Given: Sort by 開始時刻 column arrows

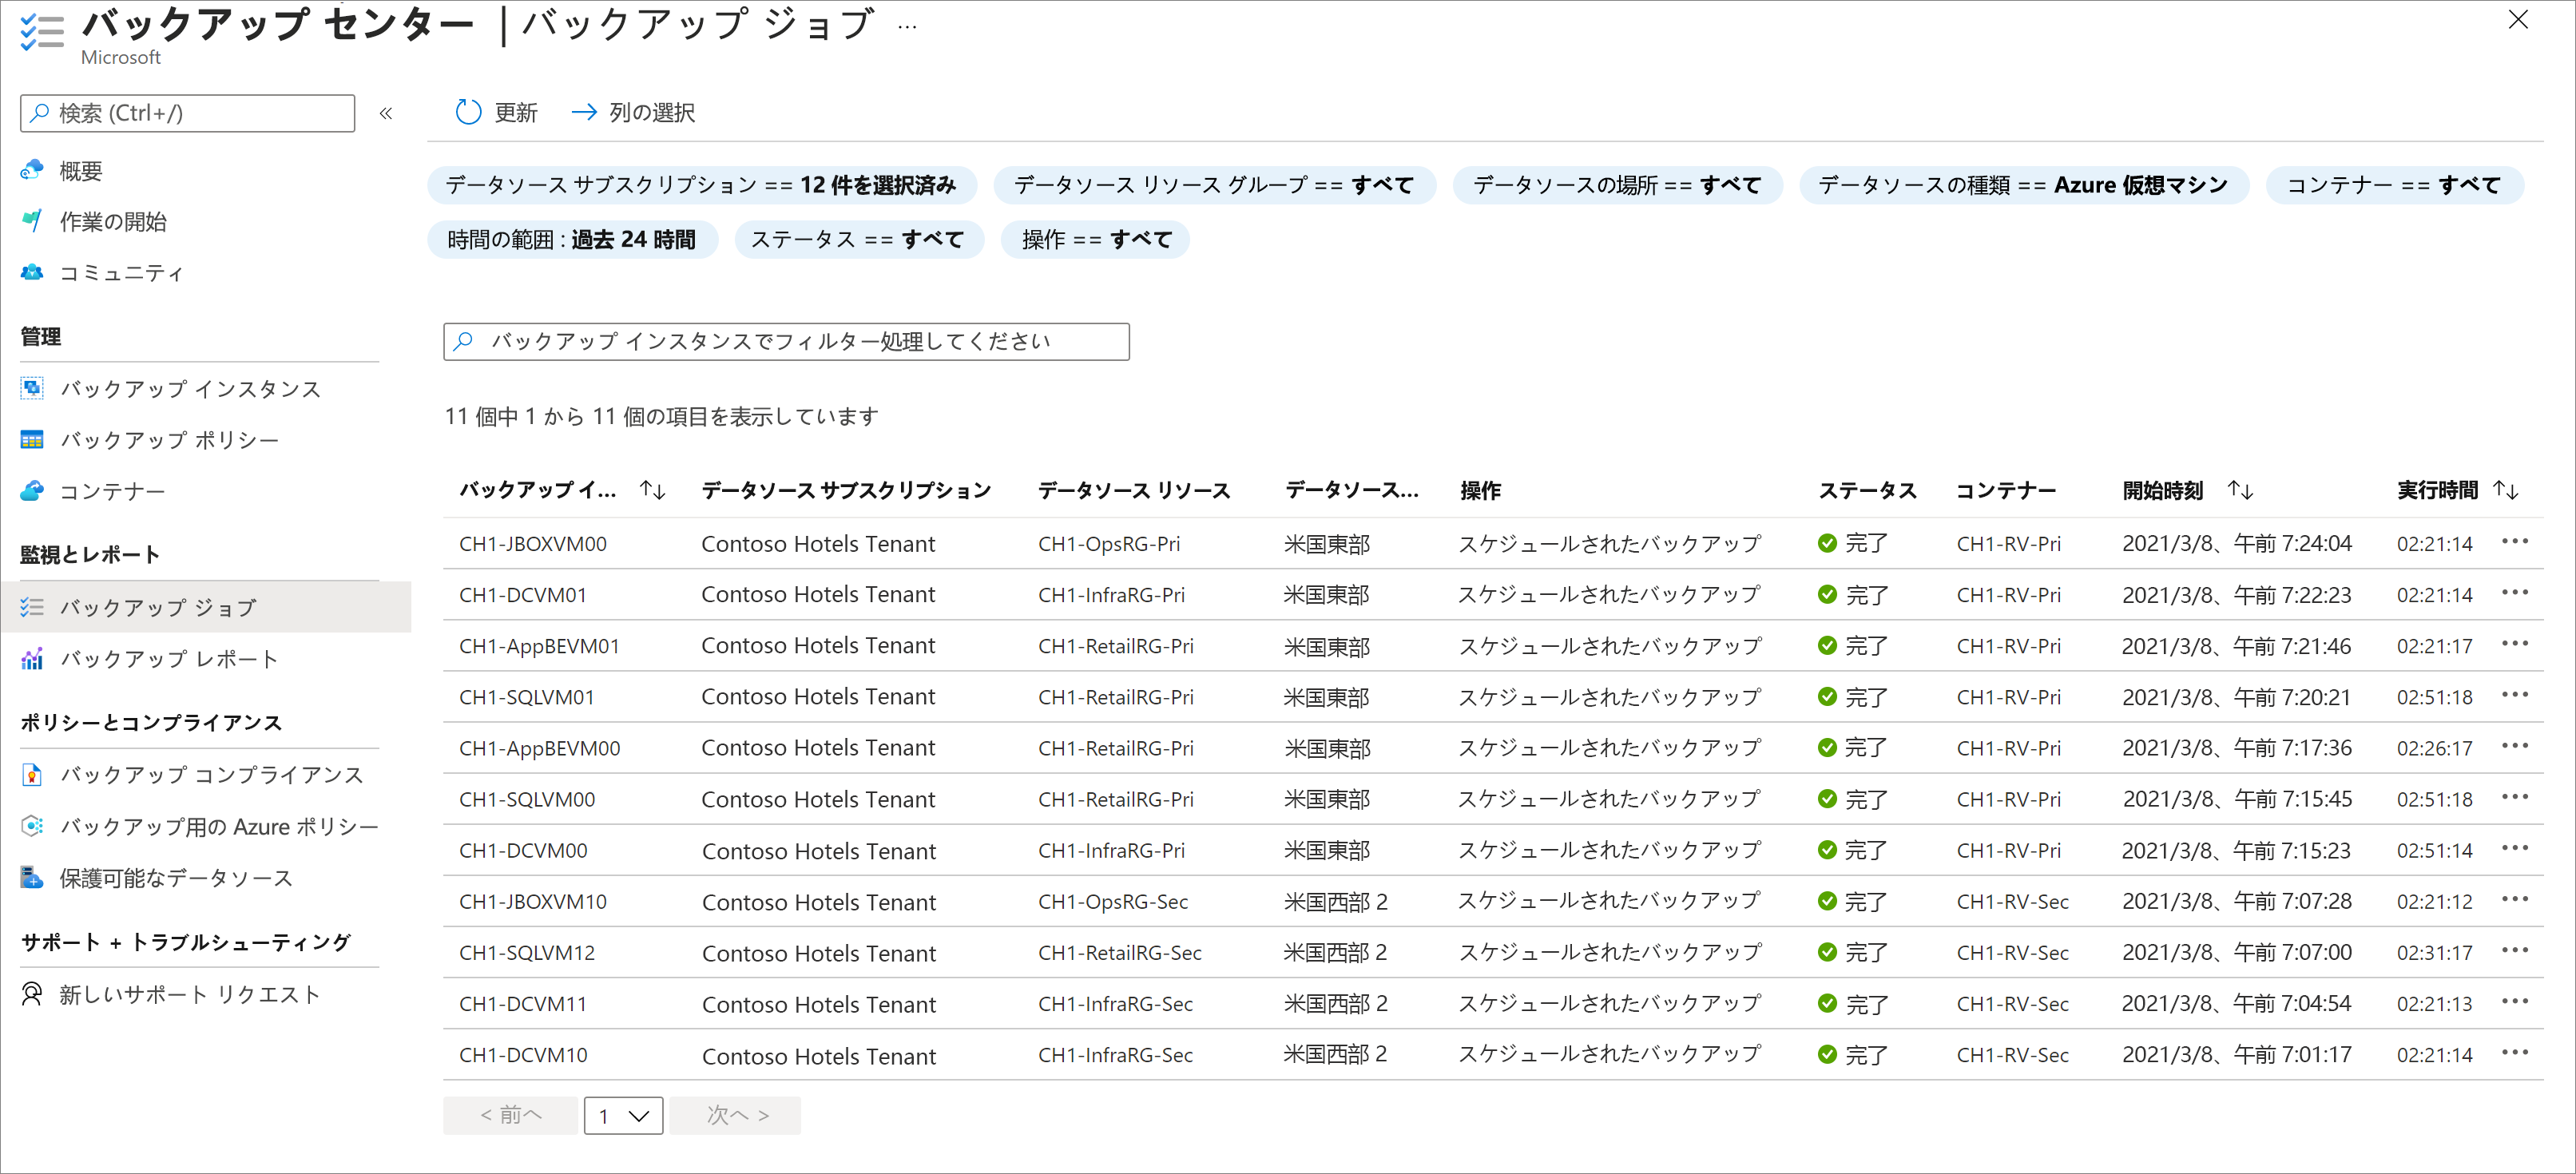Looking at the screenshot, I should coord(2240,489).
